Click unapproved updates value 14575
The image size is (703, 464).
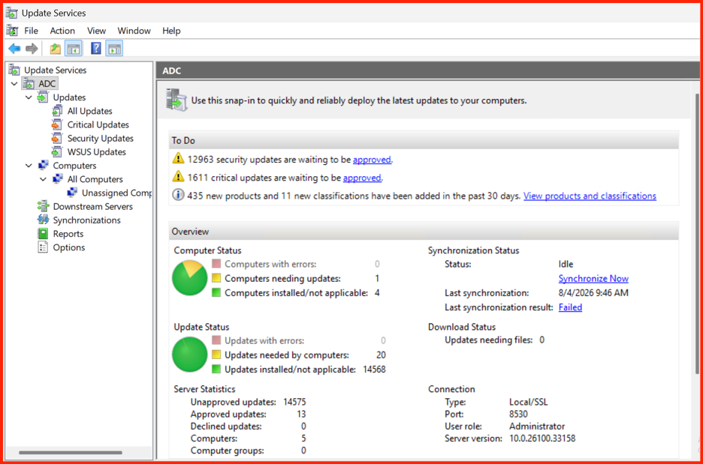click(294, 402)
